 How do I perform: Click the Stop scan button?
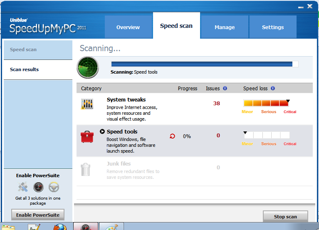285,217
